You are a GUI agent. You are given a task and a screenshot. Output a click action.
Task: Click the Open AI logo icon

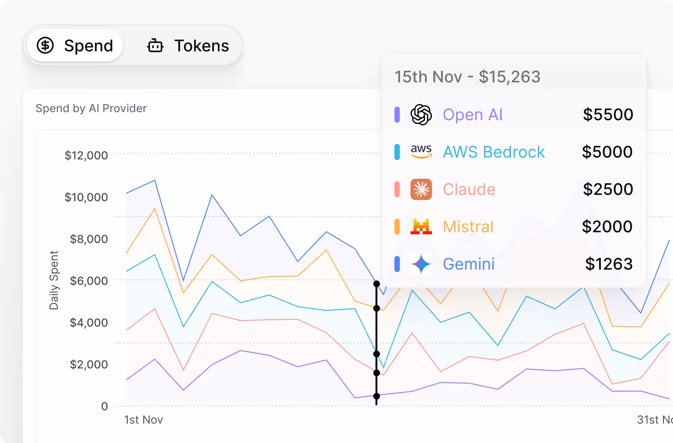point(422,115)
